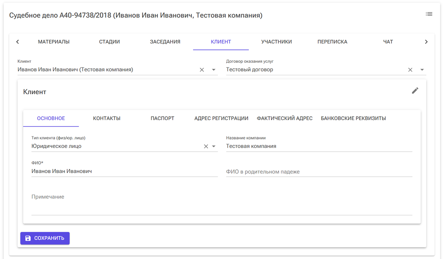Click the Примечание text area
Image resolution: width=443 pixels, height=259 pixels.
[221, 202]
